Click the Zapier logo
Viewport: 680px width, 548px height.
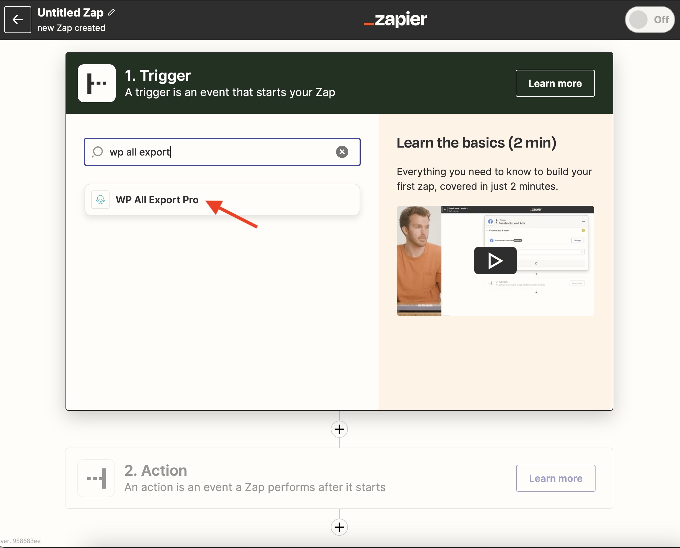pyautogui.click(x=395, y=20)
